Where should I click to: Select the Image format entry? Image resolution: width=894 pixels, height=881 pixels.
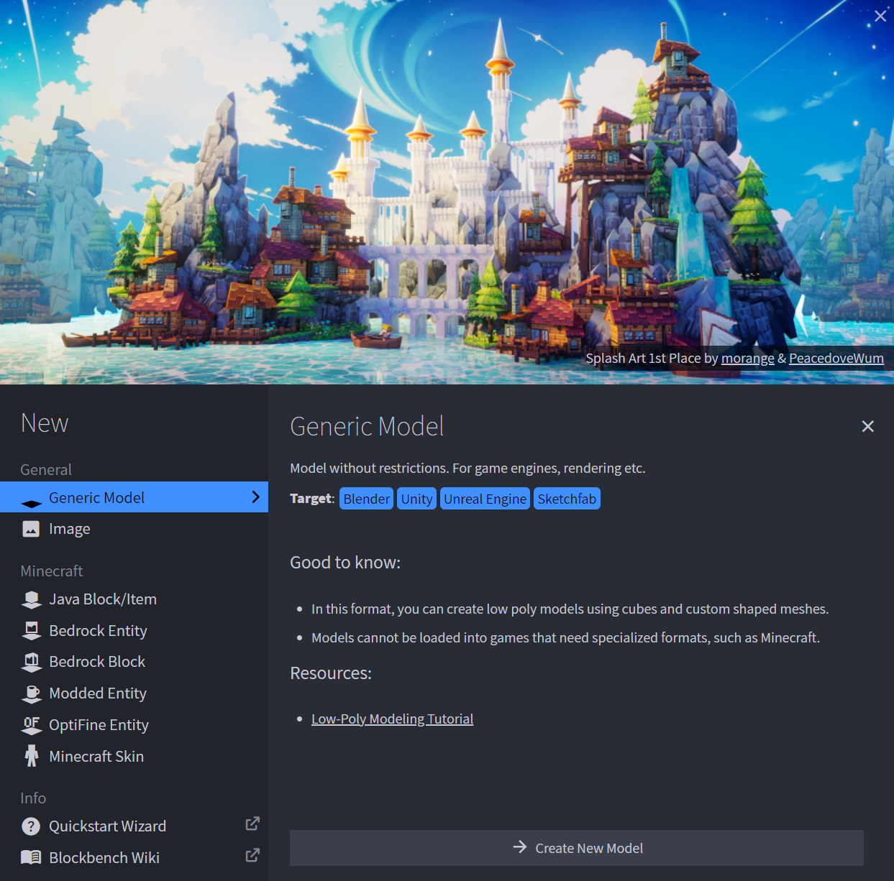134,529
